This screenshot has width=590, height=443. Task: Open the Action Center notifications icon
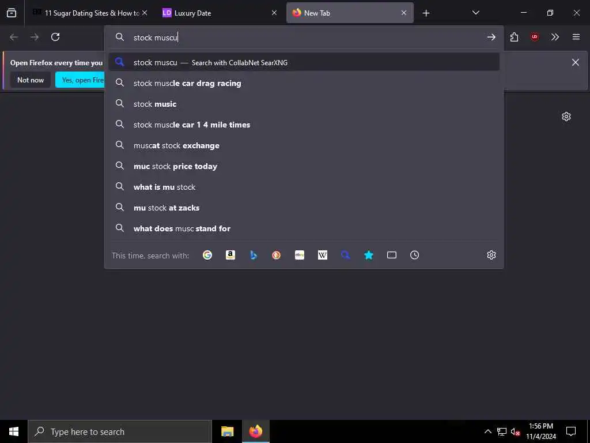coord(571,431)
